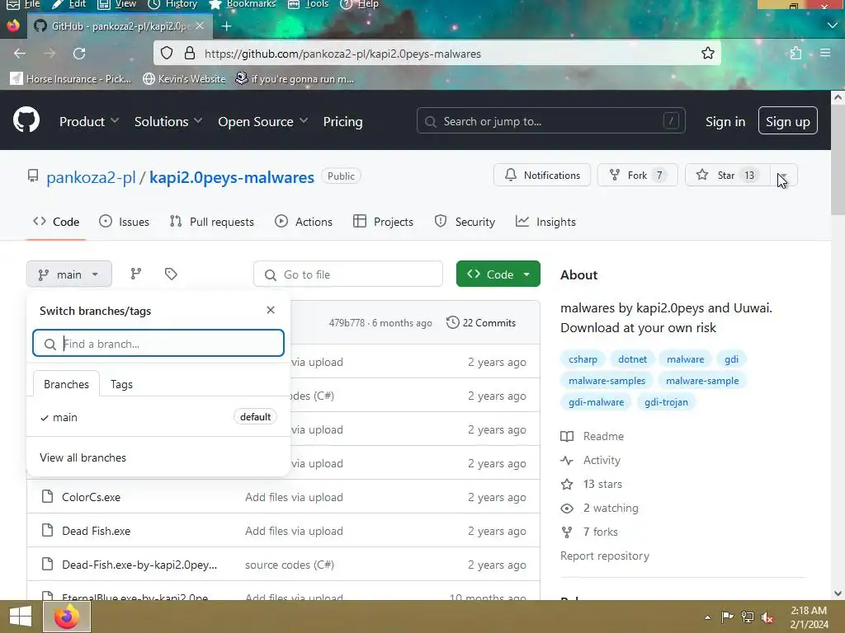
Task: Open the Firefox History menu
Action: [x=172, y=4]
